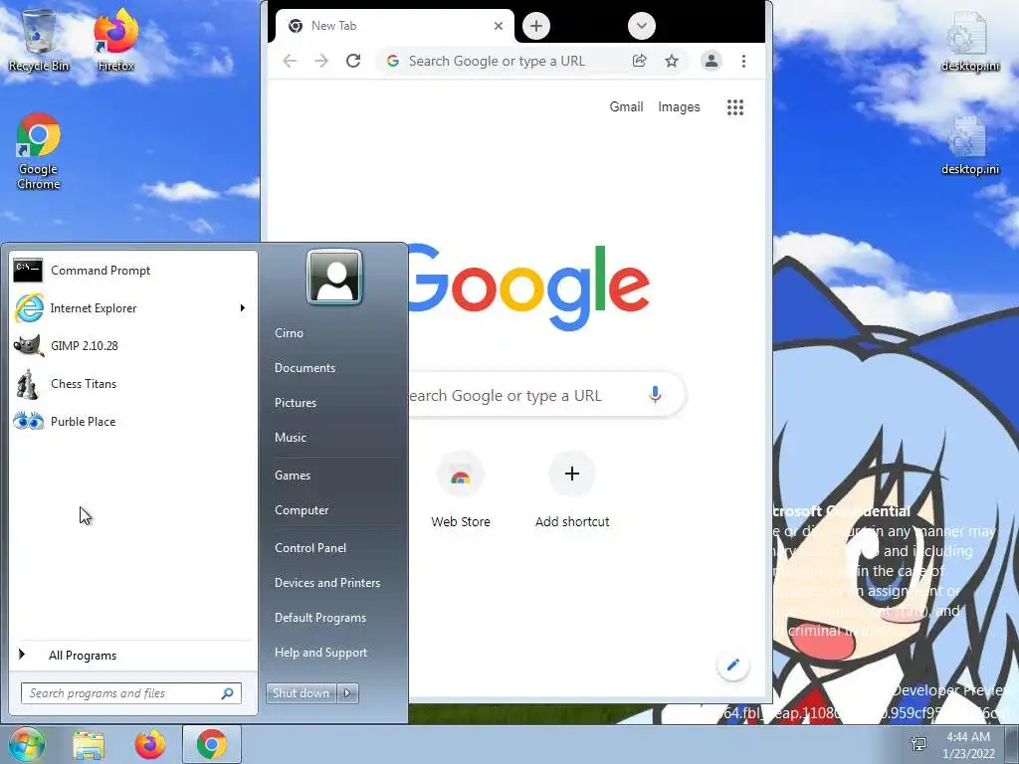Expand All Programs list
The width and height of the screenshot is (1019, 764).
[133, 655]
